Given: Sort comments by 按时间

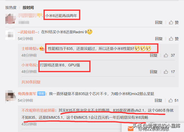Looking at the screenshot, I should point(28,8).
